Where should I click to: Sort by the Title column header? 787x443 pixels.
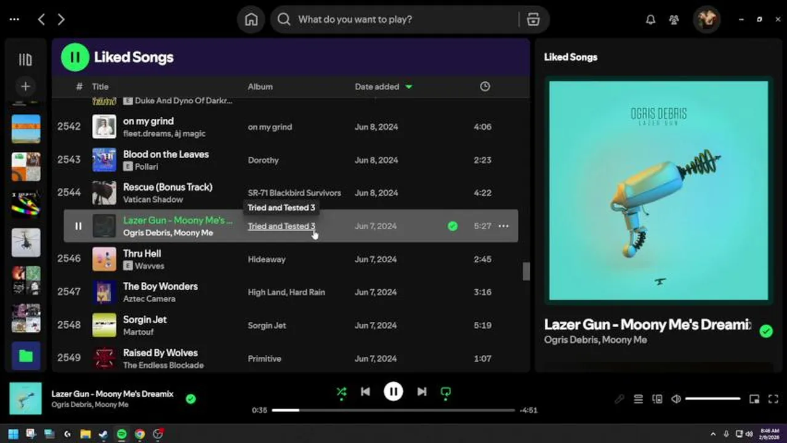click(x=100, y=87)
